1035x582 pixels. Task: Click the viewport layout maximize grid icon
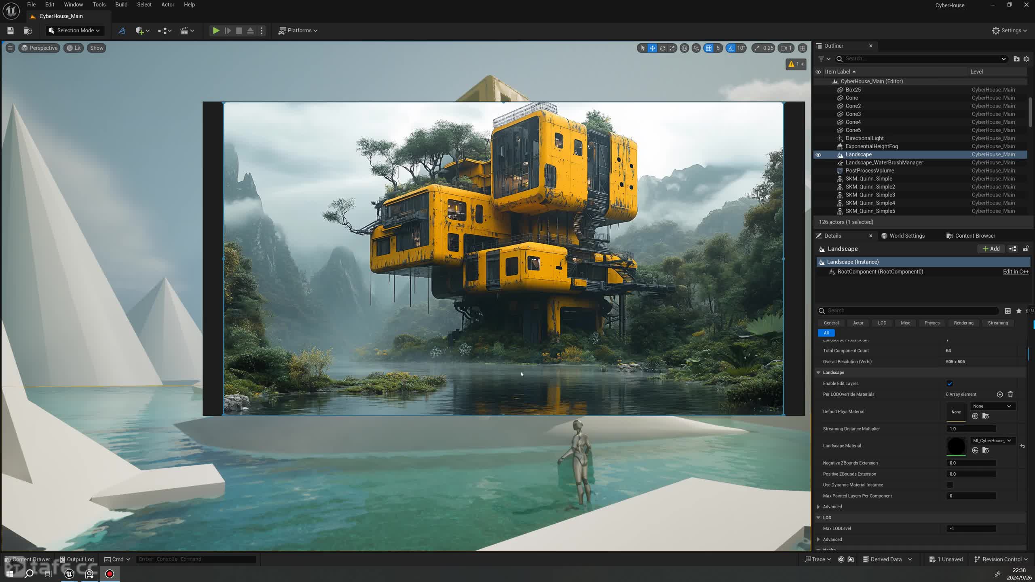803,48
